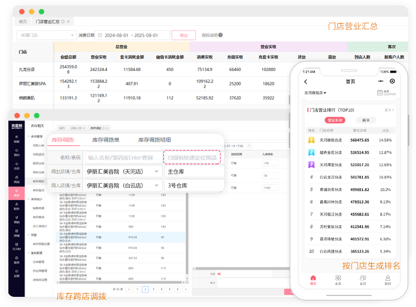Switch to the 库存调拨单 tab

tap(106, 140)
